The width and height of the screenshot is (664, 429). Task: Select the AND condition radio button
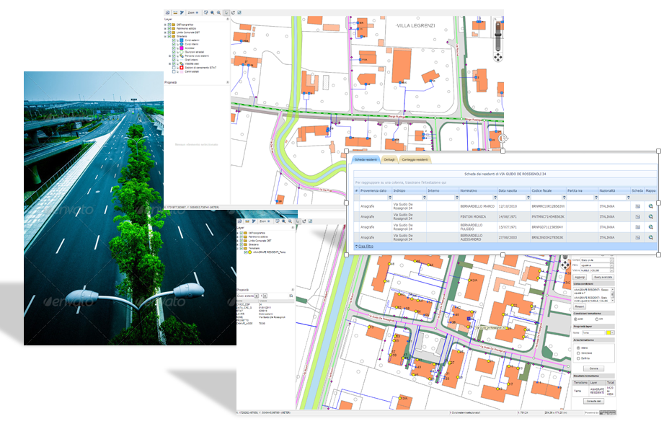click(x=575, y=319)
